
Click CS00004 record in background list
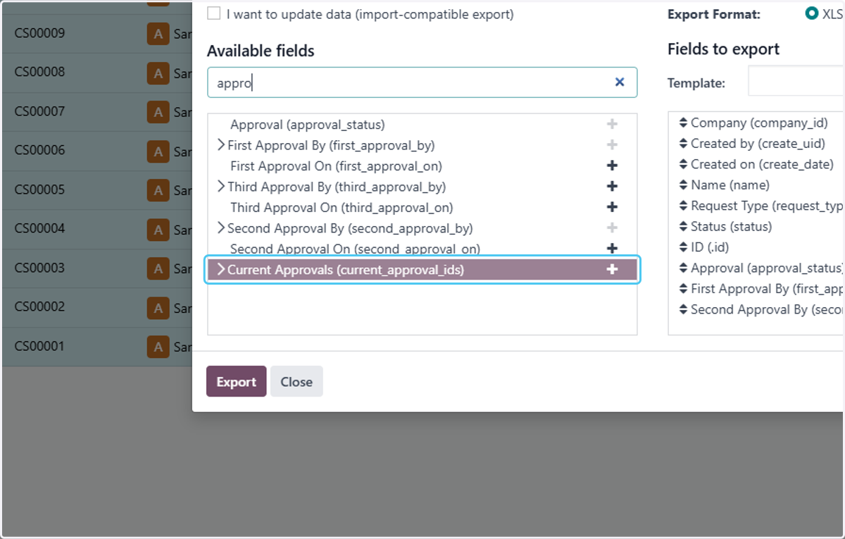click(40, 228)
